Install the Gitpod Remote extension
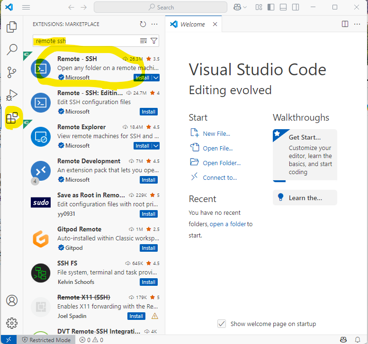Image resolution: width=368 pixels, height=344 pixels. point(149,248)
